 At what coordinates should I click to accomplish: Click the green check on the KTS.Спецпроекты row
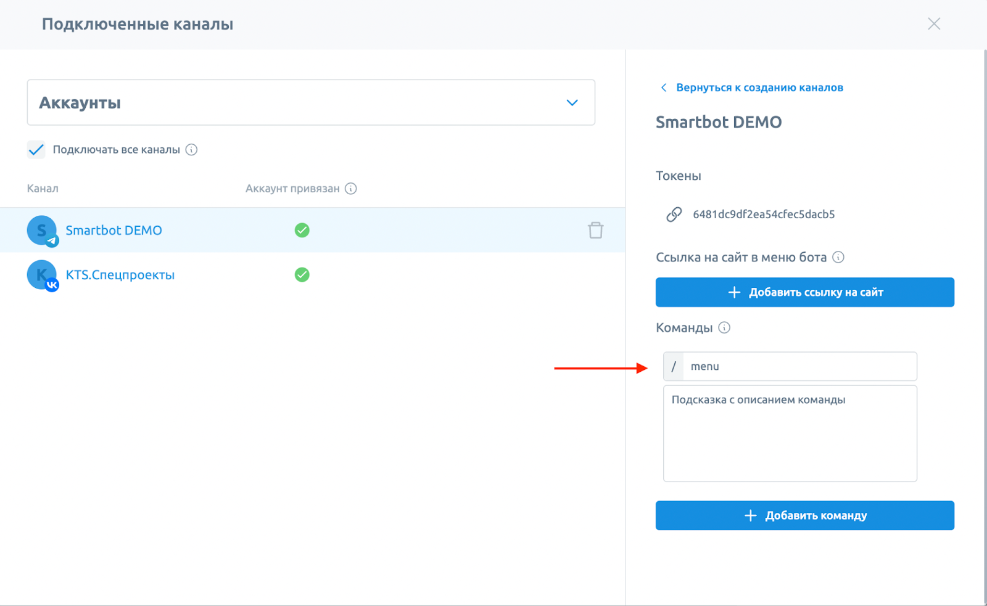pos(302,274)
